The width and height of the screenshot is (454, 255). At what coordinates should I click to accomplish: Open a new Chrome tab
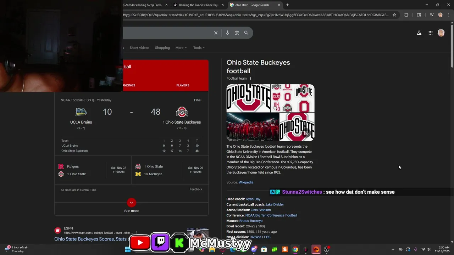coord(287,5)
